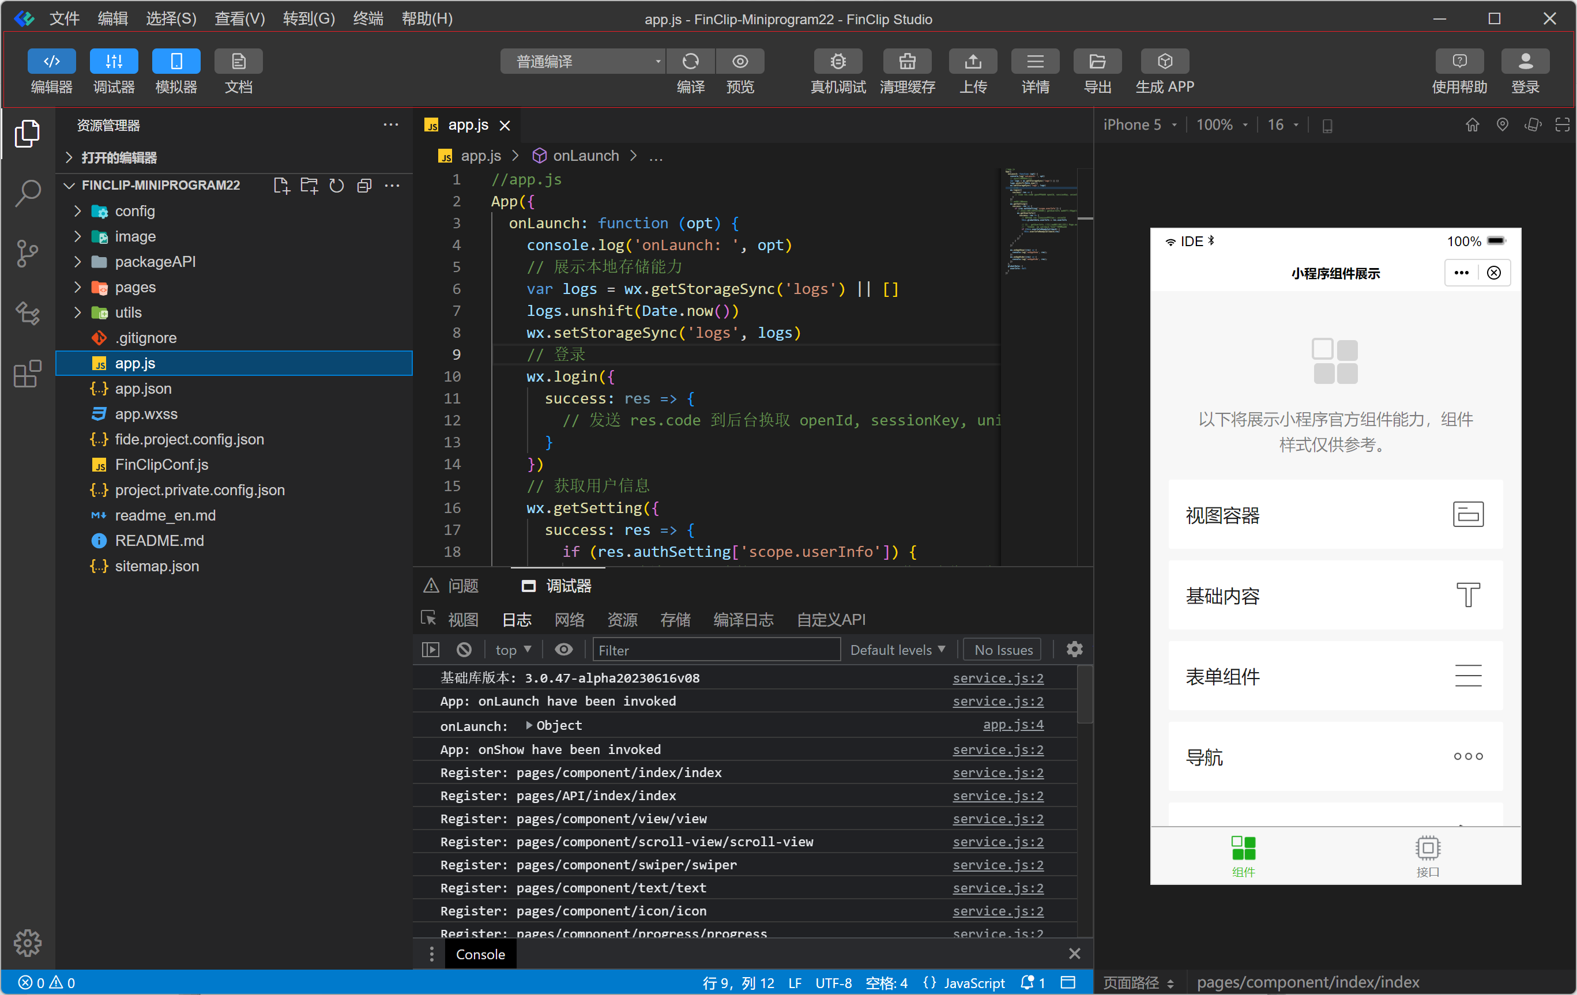The height and width of the screenshot is (995, 1577).
Task: Open the 终端 menu in menu bar
Action: coord(367,18)
